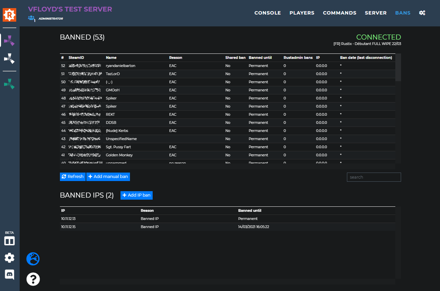The width and height of the screenshot is (440, 291).
Task: Click inside the search field
Action: (x=374, y=177)
